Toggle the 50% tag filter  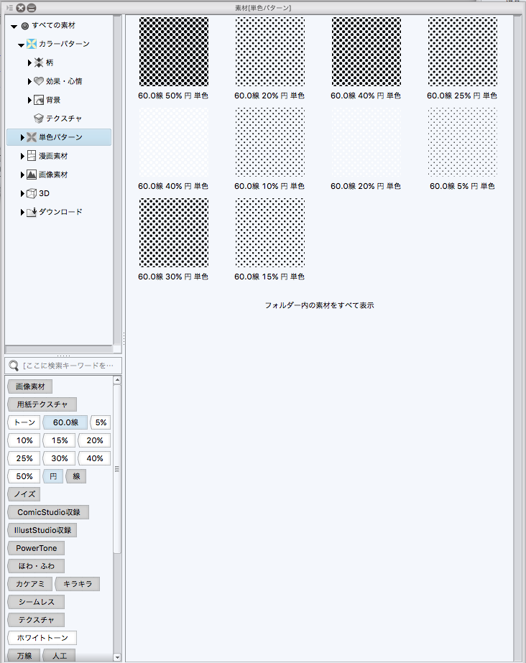[x=24, y=476]
